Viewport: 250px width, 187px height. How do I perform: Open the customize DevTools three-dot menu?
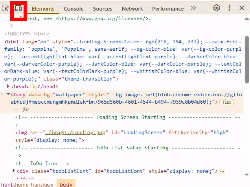230,8
